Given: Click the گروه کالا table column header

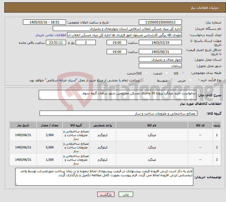Looking at the screenshot, I should click(x=76, y=125).
